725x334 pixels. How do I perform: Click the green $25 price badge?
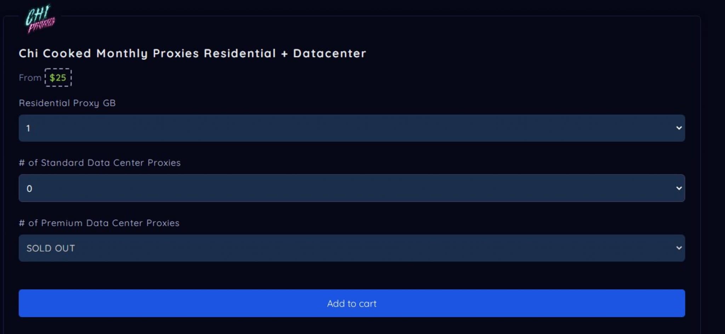click(58, 77)
